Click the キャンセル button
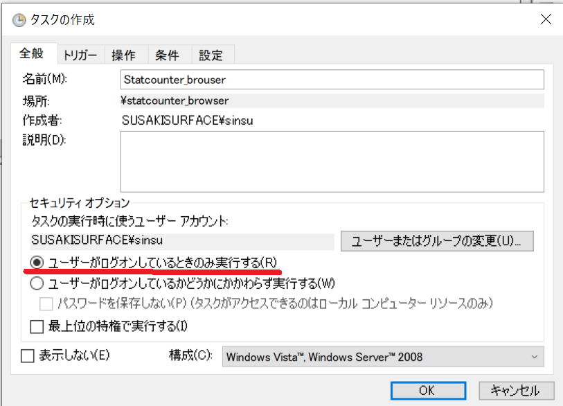This screenshot has width=563, height=406. coord(517,391)
